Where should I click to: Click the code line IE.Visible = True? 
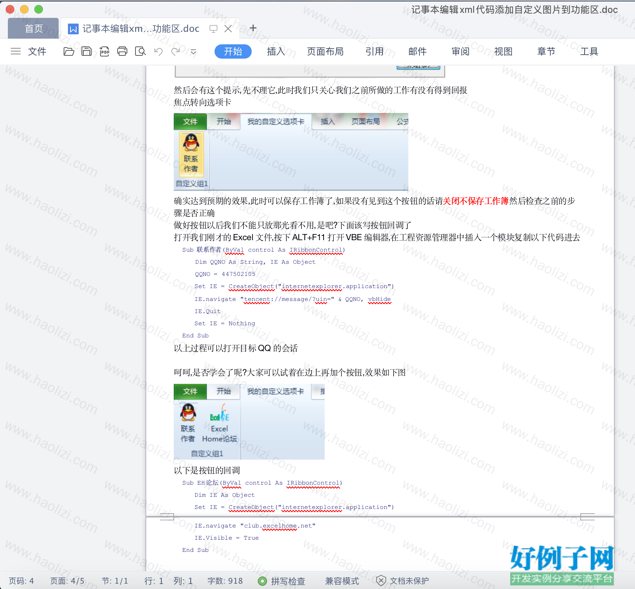227,538
